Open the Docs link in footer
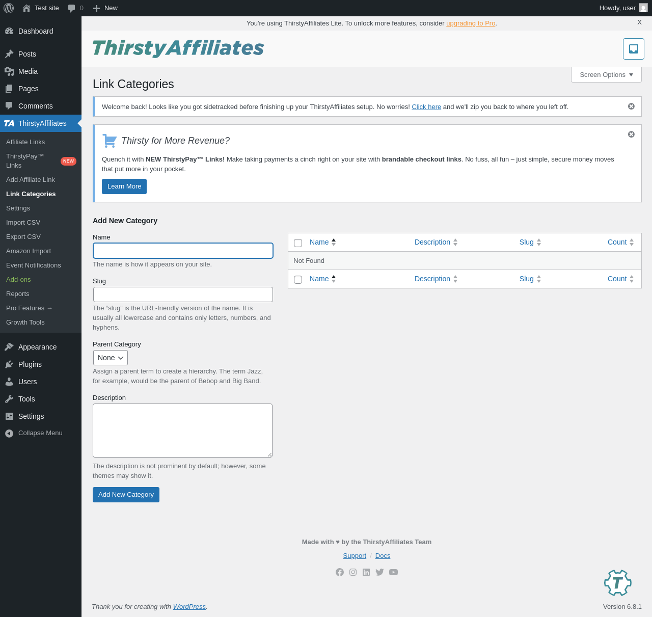The height and width of the screenshot is (617, 652). (x=383, y=556)
